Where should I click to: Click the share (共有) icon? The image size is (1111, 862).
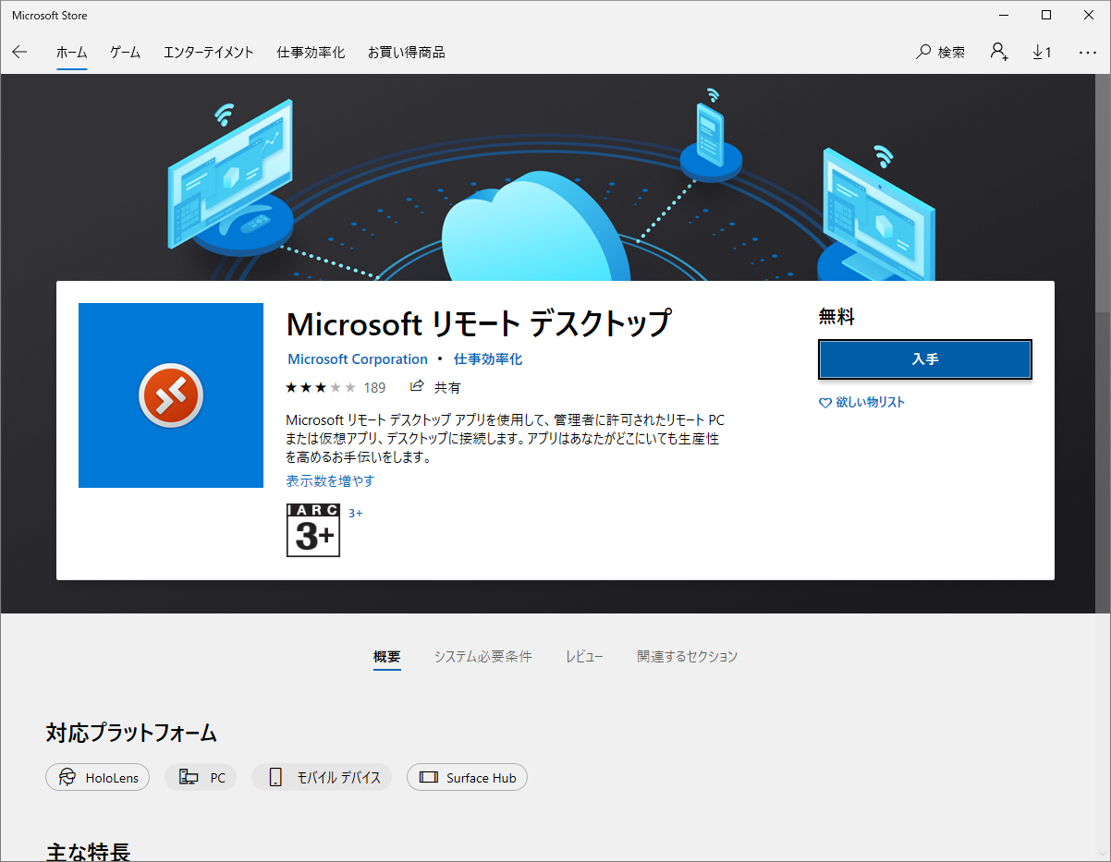tap(418, 386)
